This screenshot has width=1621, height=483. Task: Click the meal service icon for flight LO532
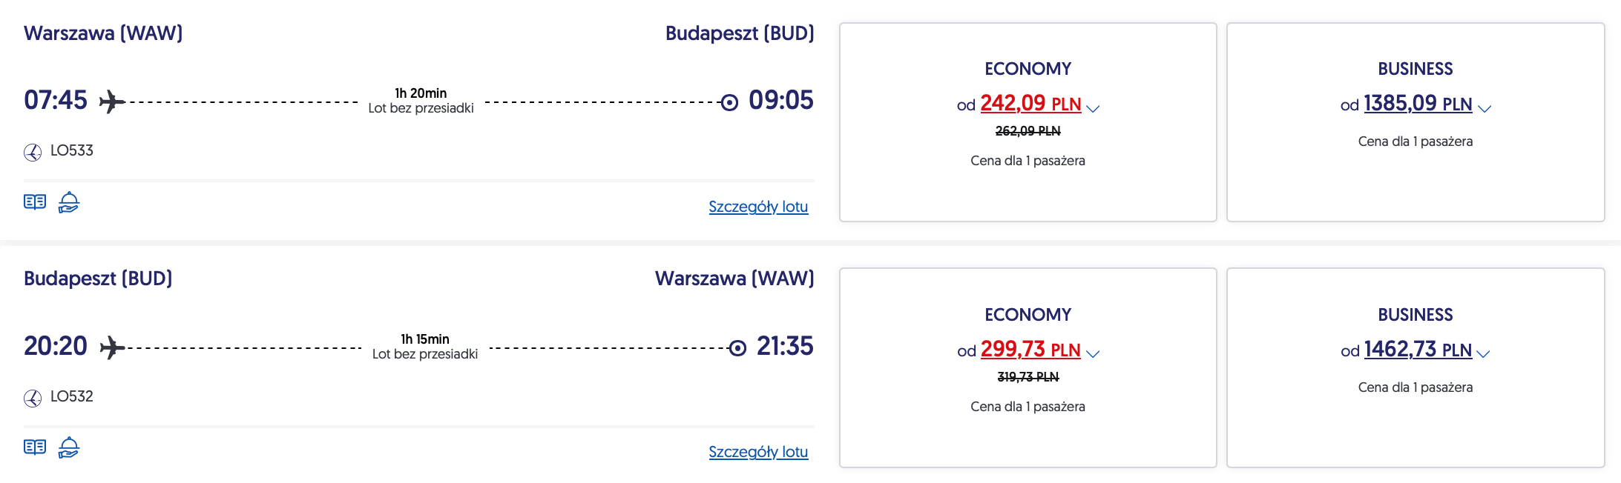(x=69, y=447)
